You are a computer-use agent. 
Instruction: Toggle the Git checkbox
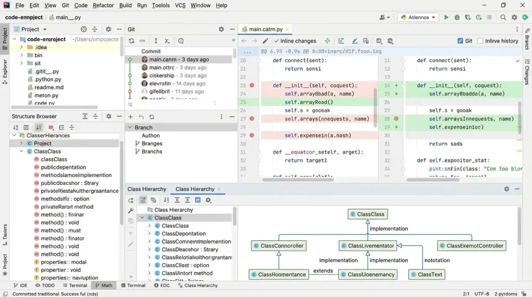[460, 41]
